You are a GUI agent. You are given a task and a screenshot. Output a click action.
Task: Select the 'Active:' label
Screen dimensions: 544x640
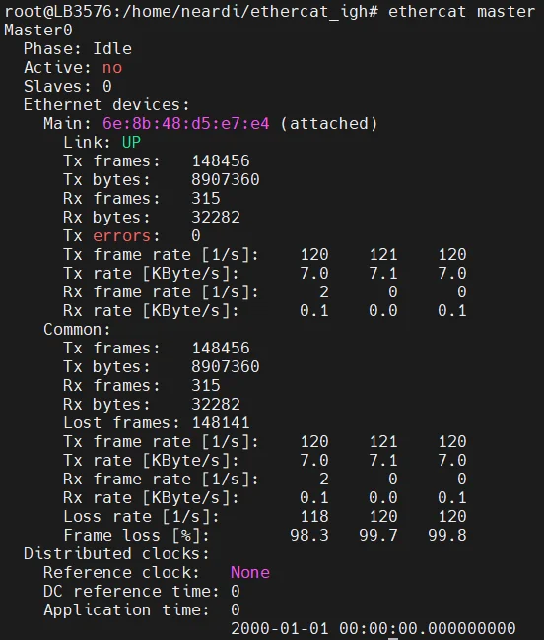57,68
